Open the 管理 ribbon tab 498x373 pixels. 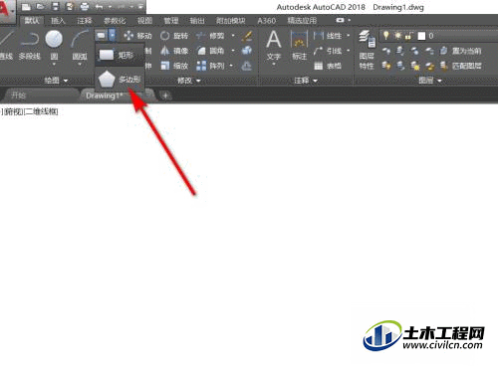(171, 21)
